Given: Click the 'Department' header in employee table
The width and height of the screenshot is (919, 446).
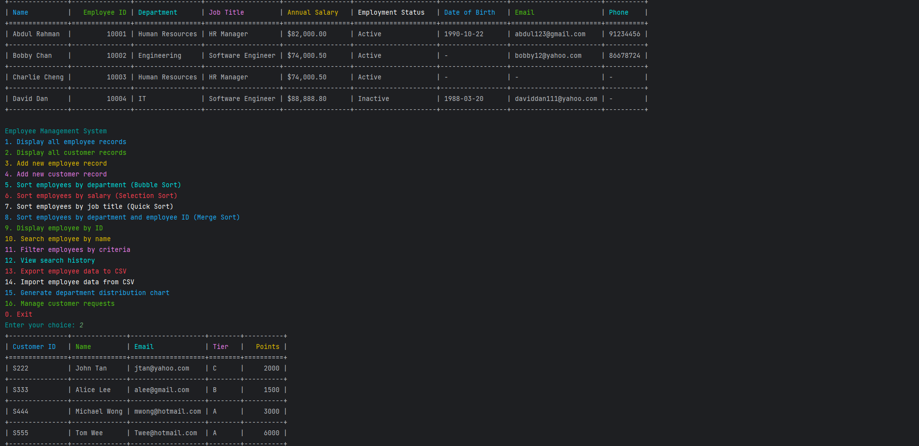Looking at the screenshot, I should point(158,12).
